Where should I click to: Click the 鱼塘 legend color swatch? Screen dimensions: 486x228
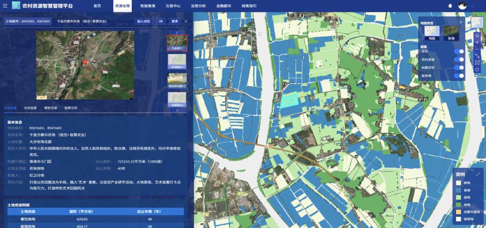tap(458, 190)
